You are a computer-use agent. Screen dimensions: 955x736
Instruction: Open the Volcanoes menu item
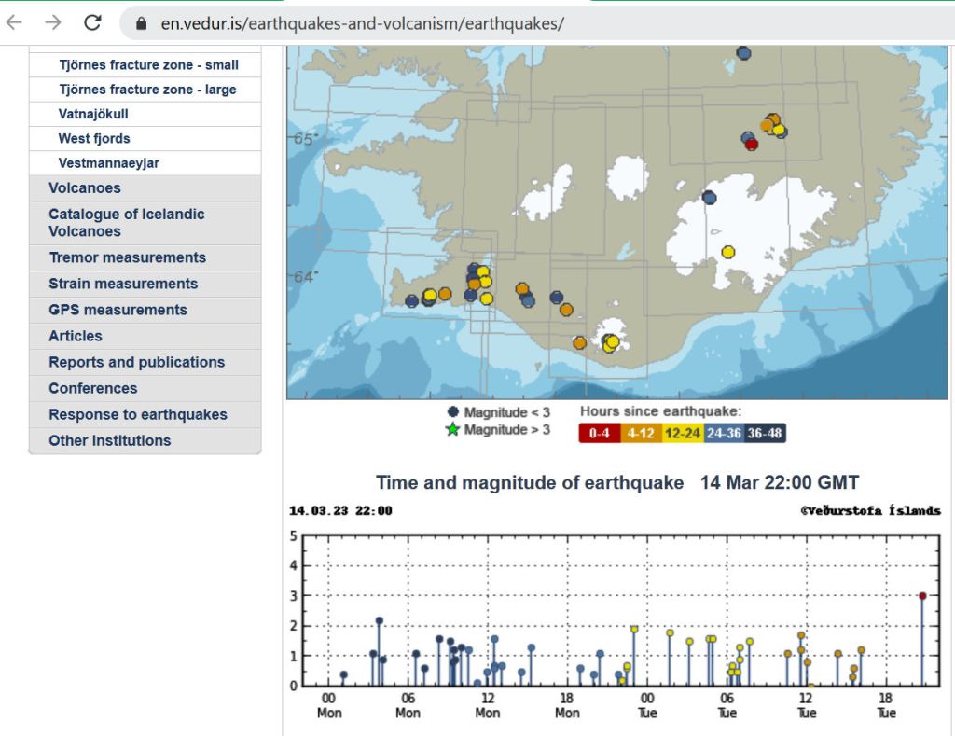[85, 188]
